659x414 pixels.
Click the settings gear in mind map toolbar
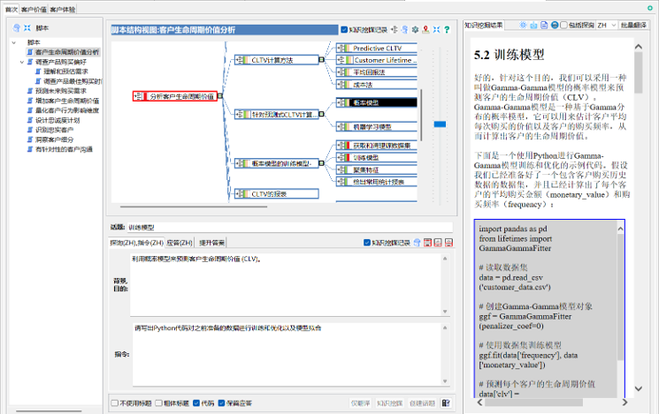414,29
